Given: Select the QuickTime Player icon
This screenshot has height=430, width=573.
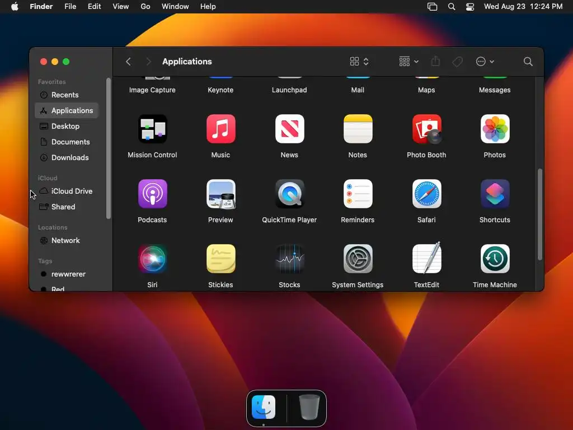Looking at the screenshot, I should tap(289, 194).
